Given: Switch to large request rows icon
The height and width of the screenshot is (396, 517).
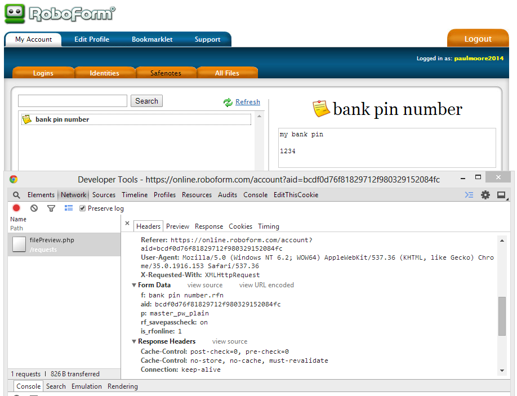Looking at the screenshot, I should [x=69, y=208].
